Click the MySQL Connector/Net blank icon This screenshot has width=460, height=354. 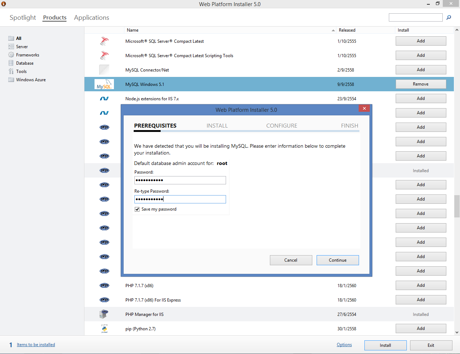pos(104,70)
